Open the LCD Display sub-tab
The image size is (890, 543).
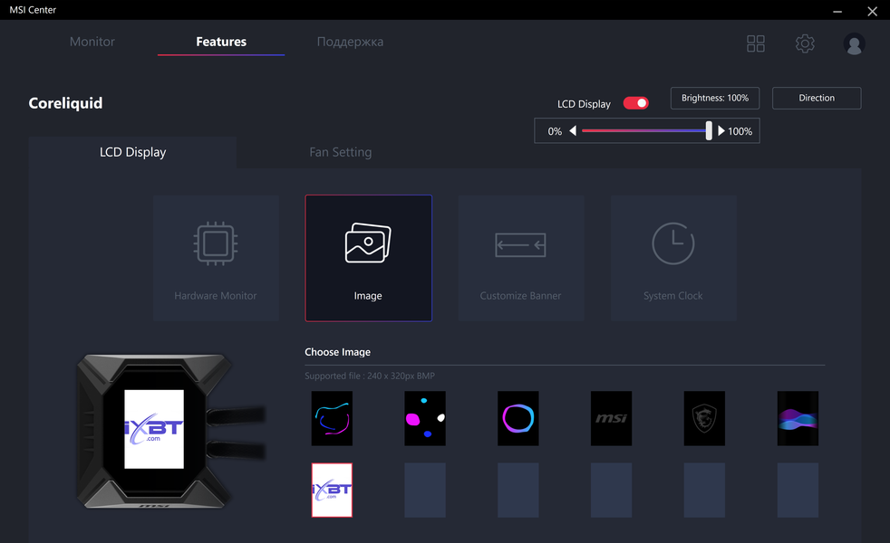point(133,152)
